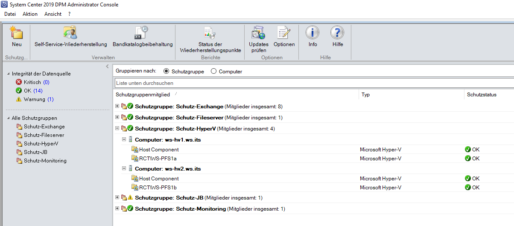Open the Ansicht menu

[53, 14]
